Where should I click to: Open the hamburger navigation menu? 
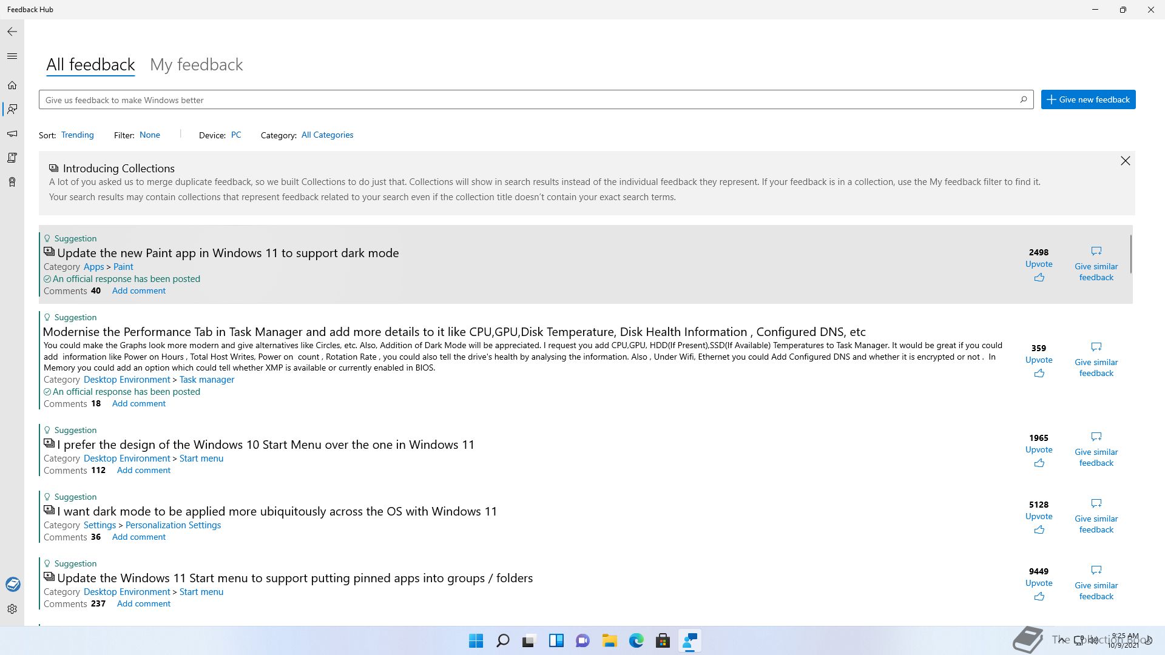[x=12, y=56]
